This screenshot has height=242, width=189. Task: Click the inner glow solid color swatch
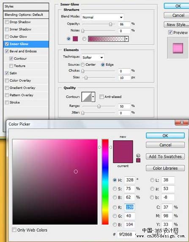[75, 39]
